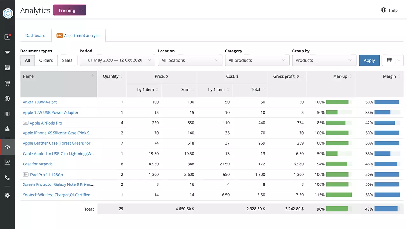
Task: Open Case for Airpods product
Action: [38, 164]
